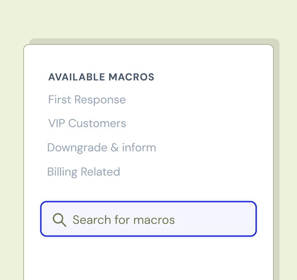Choose the Downgrade & inform macro
The width and height of the screenshot is (297, 280).
tap(102, 147)
